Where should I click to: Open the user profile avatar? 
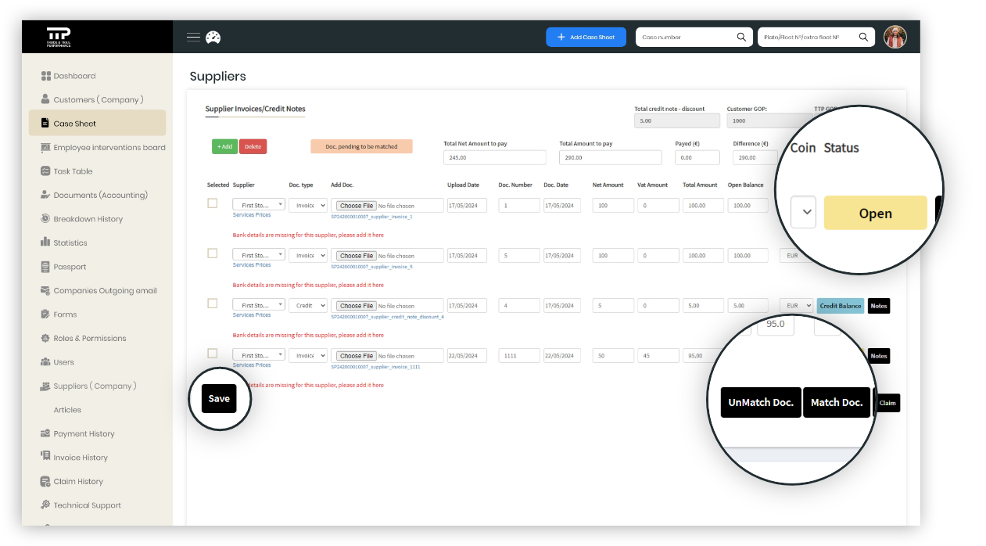click(895, 37)
